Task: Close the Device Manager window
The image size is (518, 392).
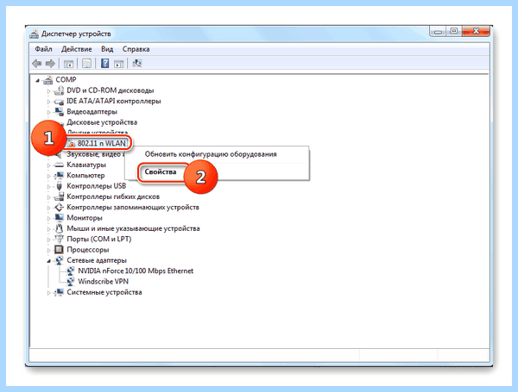Action: (477, 31)
